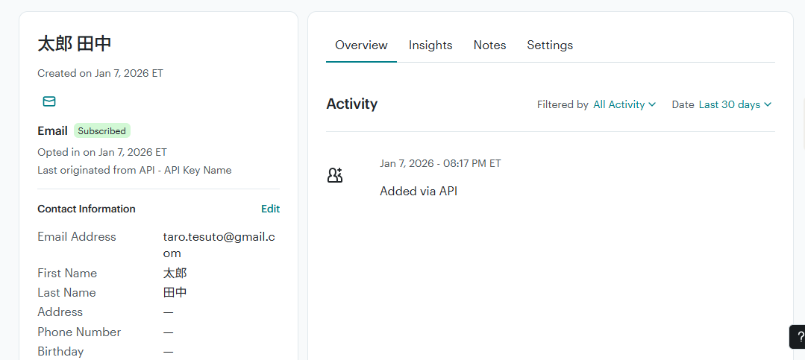Viewport: 805px width, 360px height.
Task: Click Edit next to Contact Information
Action: click(270, 209)
